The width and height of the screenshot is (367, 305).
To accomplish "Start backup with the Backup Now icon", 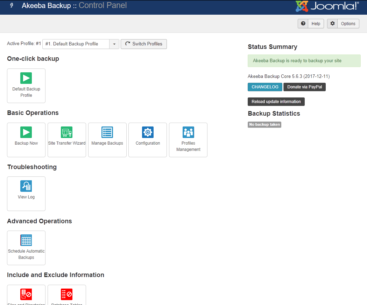I will click(26, 132).
